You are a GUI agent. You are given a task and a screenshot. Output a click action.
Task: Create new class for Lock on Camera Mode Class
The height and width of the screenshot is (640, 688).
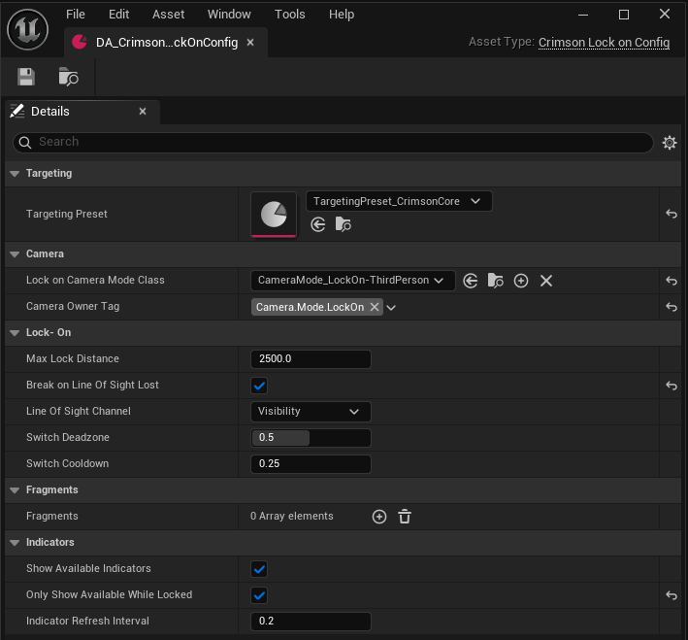click(521, 281)
